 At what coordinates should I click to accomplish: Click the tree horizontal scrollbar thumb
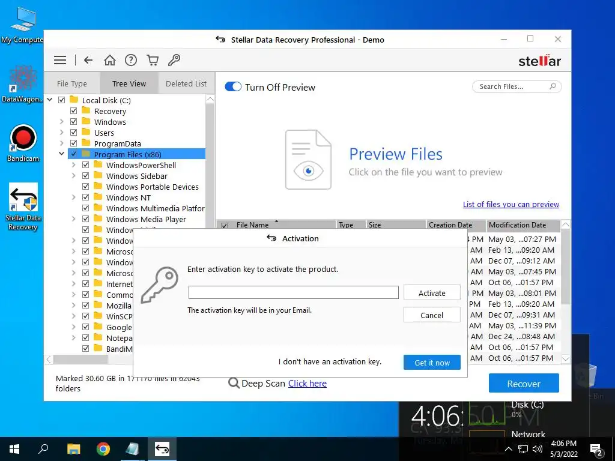(x=80, y=359)
